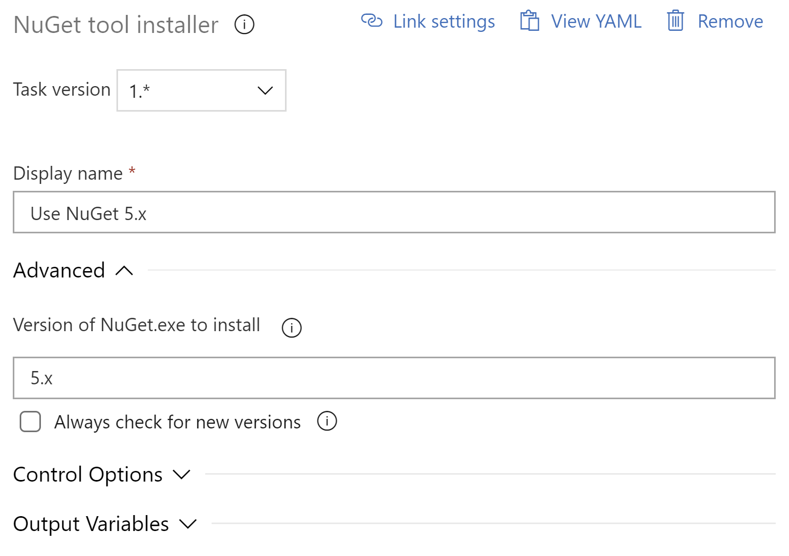
Task: Click the trash can icon next to Remove
Action: [x=675, y=21]
